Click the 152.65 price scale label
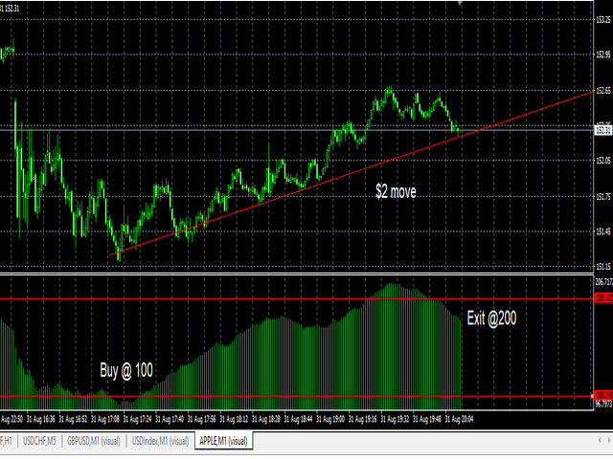Viewport: 613px width, 459px height. 603,91
